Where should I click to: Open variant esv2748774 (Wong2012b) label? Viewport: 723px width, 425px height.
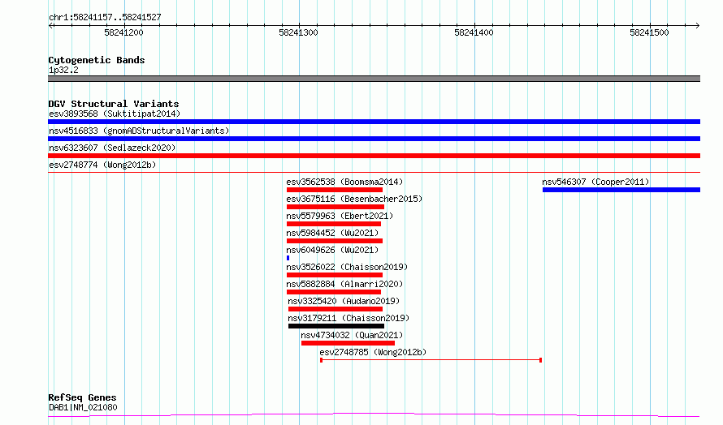(102, 165)
